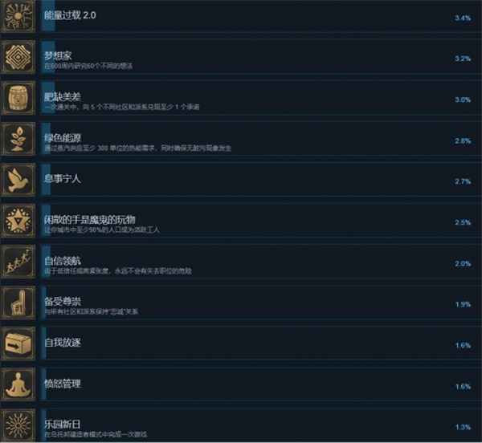The image size is (482, 443).
Task: Click the sunburst icon for 乐园新日
Action: click(18, 425)
